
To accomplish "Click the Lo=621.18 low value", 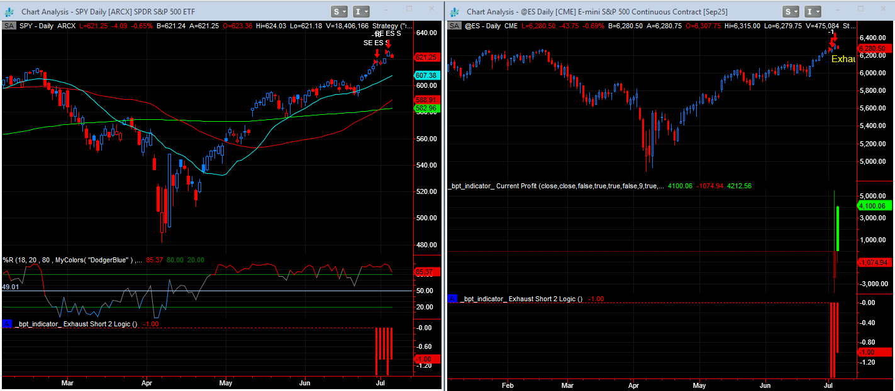I will click(x=306, y=26).
